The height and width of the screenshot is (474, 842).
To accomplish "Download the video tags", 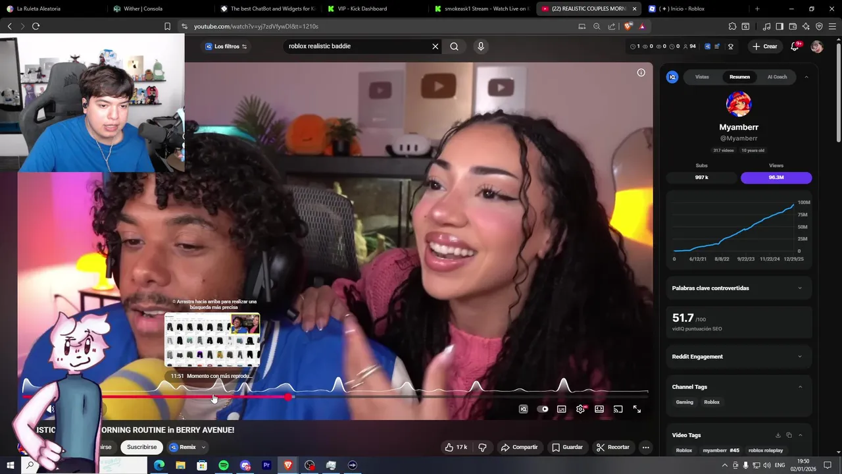I will click(x=778, y=435).
